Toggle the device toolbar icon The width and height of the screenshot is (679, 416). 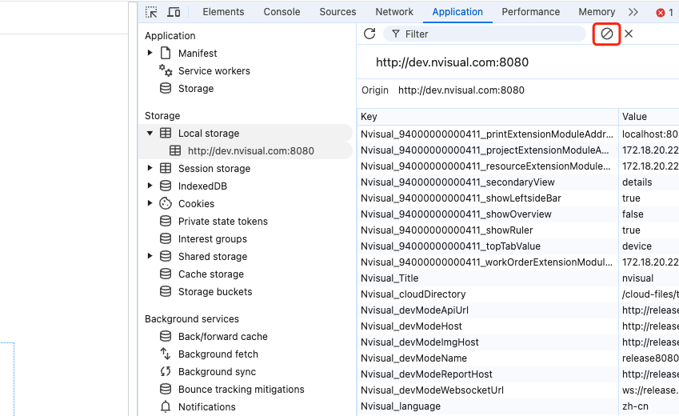(x=174, y=12)
